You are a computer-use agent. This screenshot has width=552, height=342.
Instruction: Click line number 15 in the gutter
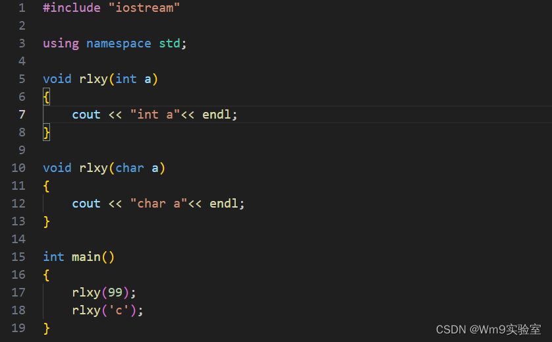coord(18,257)
